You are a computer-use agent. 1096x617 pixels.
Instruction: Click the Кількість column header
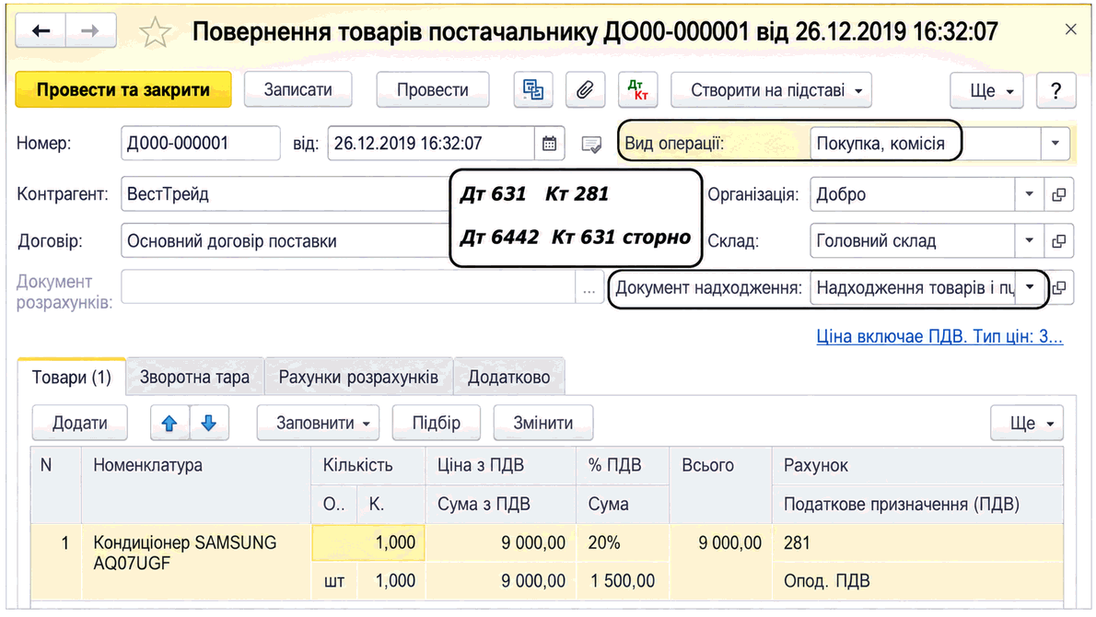click(x=368, y=465)
